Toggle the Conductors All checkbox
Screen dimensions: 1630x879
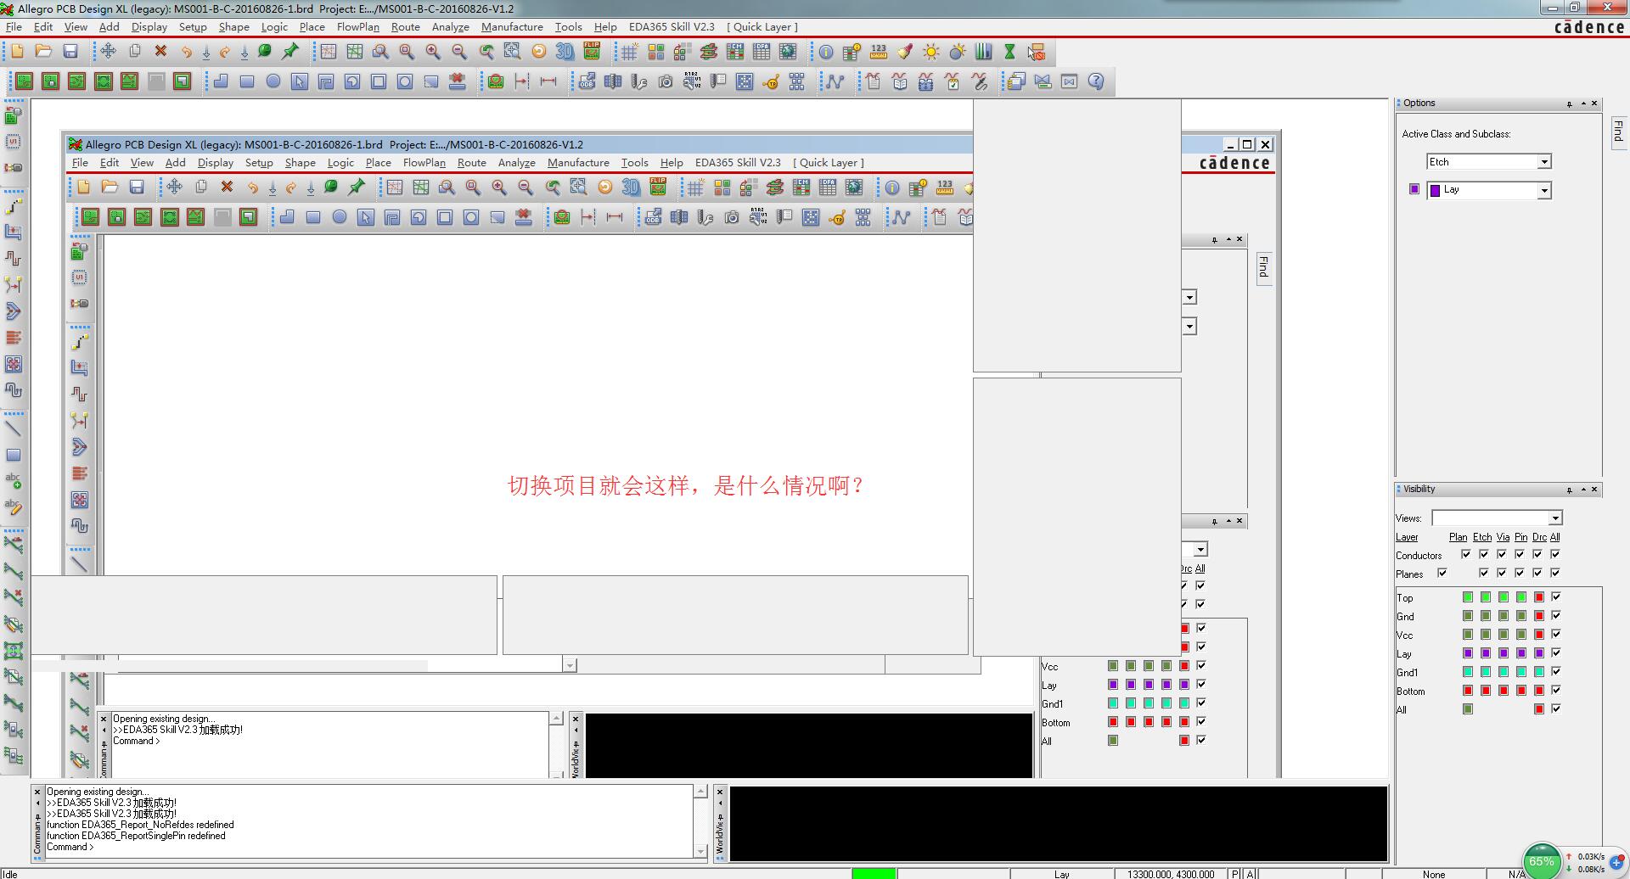point(1555,554)
